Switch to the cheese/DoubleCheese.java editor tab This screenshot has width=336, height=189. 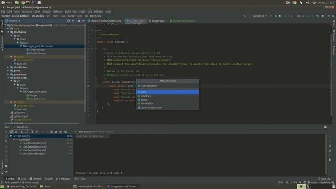(104, 21)
